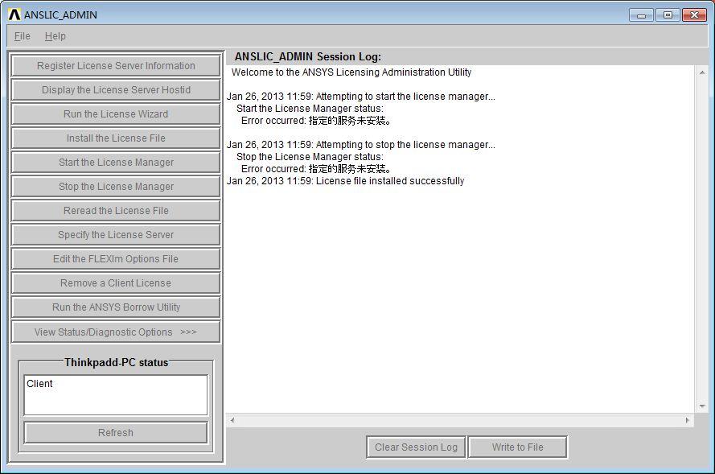Click the ANSLIC_ADMIN title bar logo icon
715x474 pixels.
click(14, 14)
